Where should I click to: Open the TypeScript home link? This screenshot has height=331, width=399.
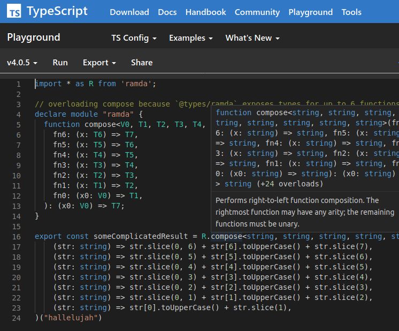click(57, 11)
